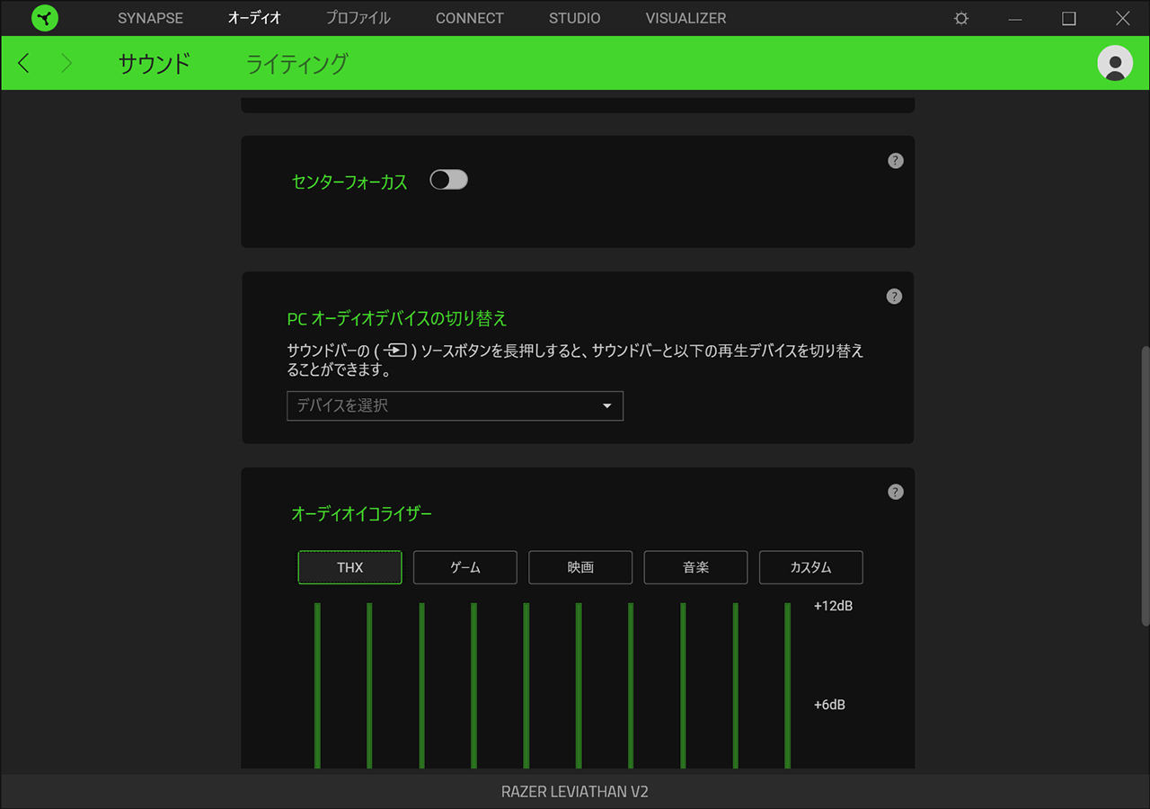The height and width of the screenshot is (809, 1150).
Task: Open the user account avatar
Action: pyautogui.click(x=1115, y=63)
